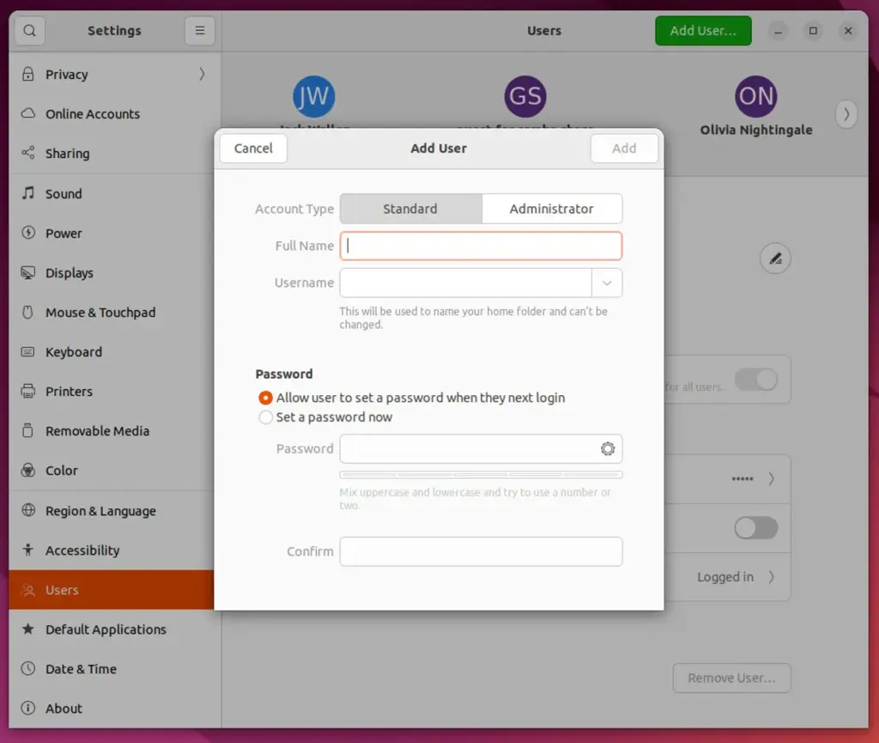Open the Region & Language settings
879x743 pixels.
pos(100,511)
